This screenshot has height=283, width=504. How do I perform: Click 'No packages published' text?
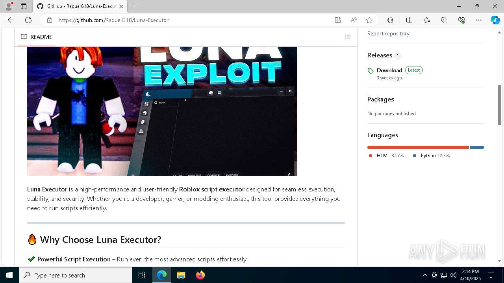391,114
